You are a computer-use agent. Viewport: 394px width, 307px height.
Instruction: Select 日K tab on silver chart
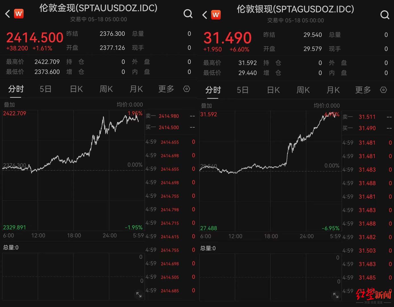pos(274,90)
